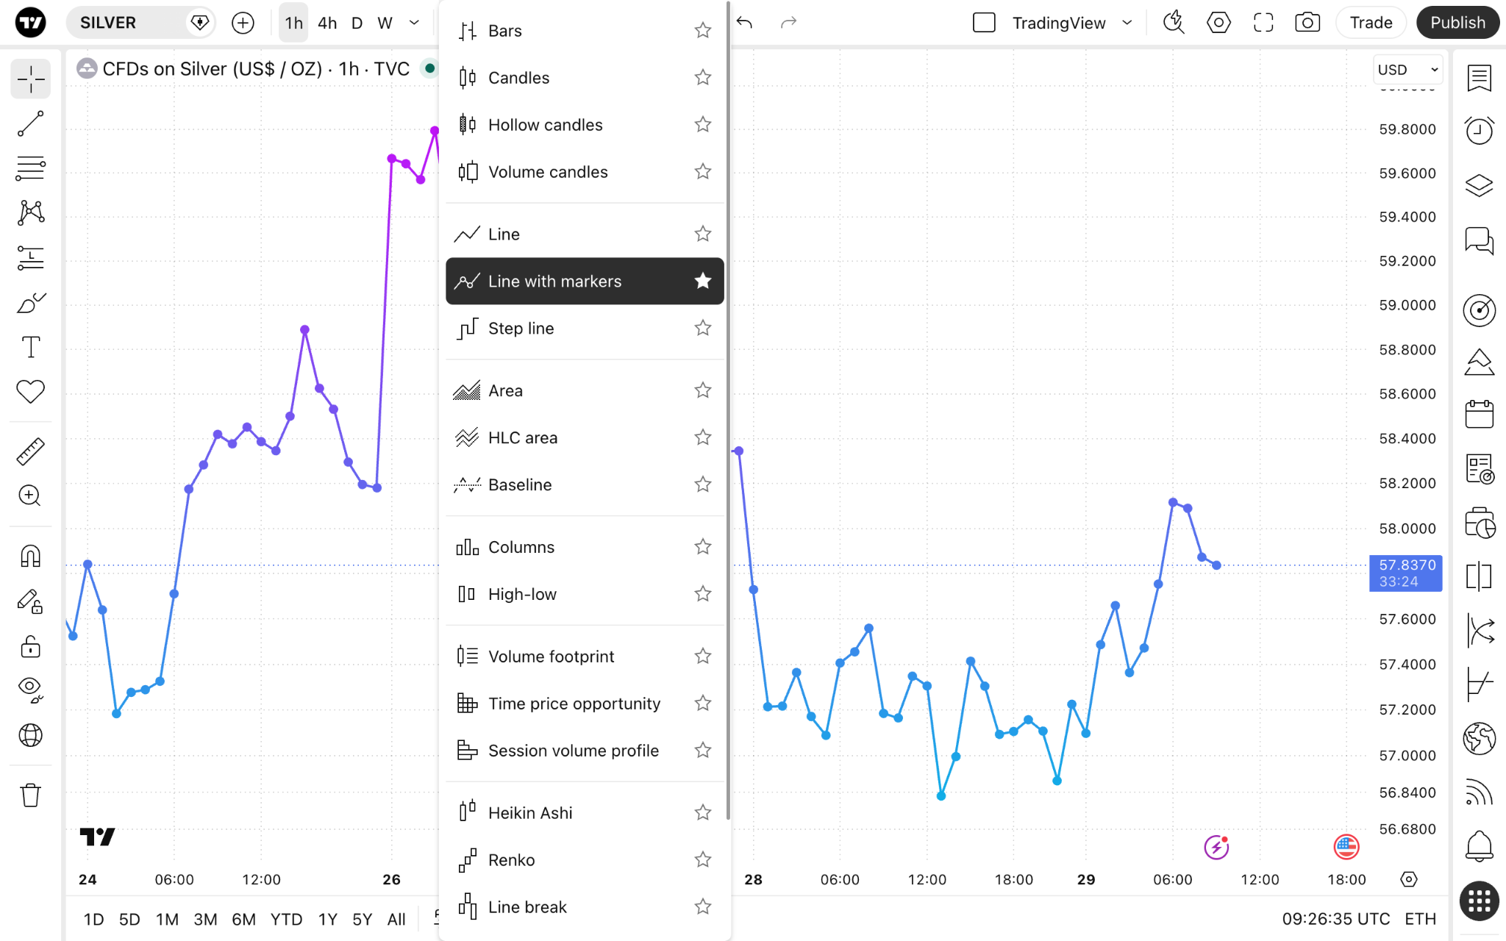Viewport: 1506px width, 941px height.
Task: Expand the USD currency dropdown
Action: pyautogui.click(x=1407, y=70)
